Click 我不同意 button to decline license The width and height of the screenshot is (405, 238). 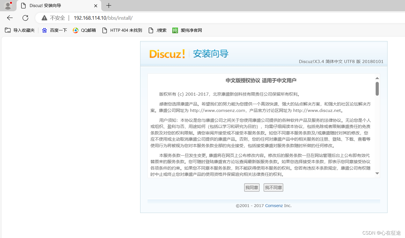coord(273,188)
